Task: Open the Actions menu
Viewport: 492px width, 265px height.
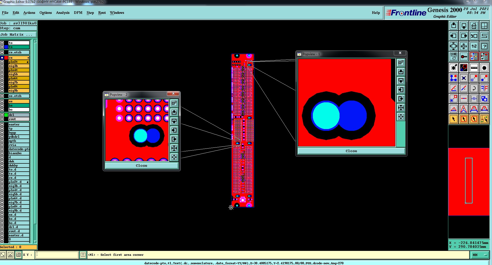Action: click(x=29, y=13)
